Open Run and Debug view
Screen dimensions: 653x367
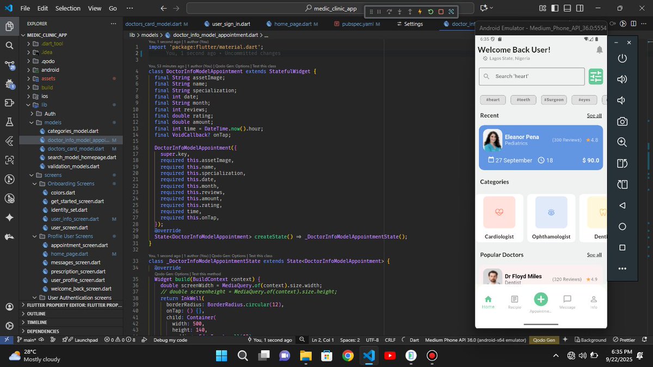[9, 84]
